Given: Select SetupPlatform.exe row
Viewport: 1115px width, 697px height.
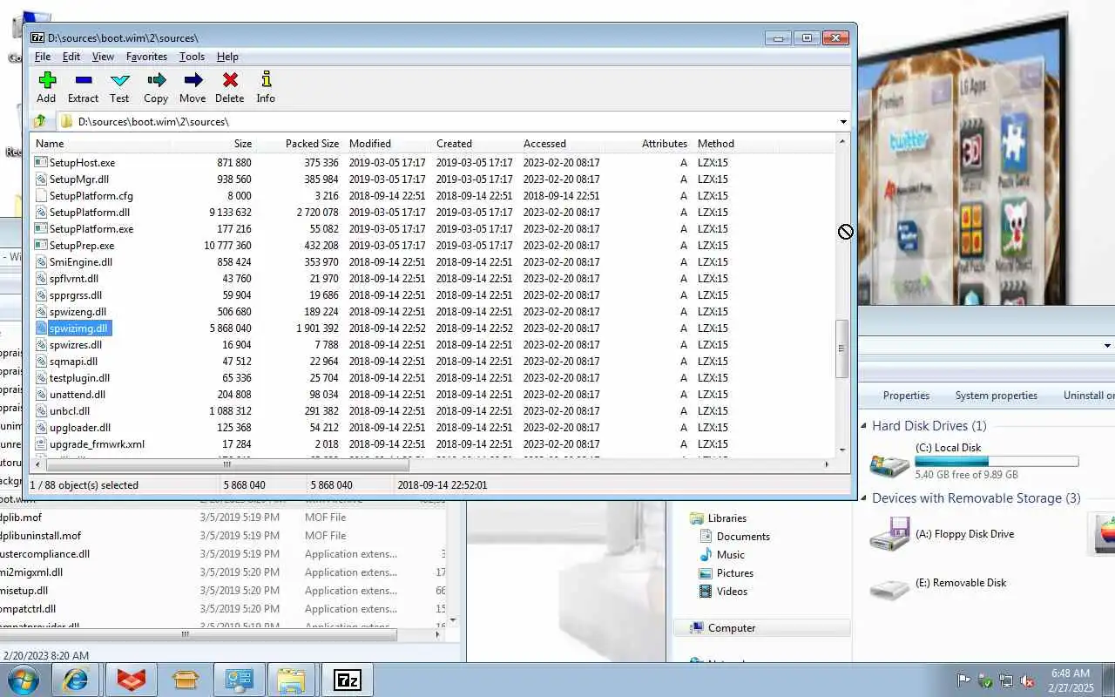Looking at the screenshot, I should tap(433, 228).
